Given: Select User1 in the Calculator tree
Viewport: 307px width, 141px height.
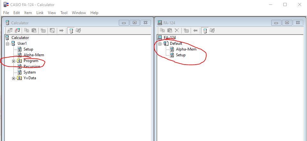Looking at the screenshot, I should pos(22,43).
